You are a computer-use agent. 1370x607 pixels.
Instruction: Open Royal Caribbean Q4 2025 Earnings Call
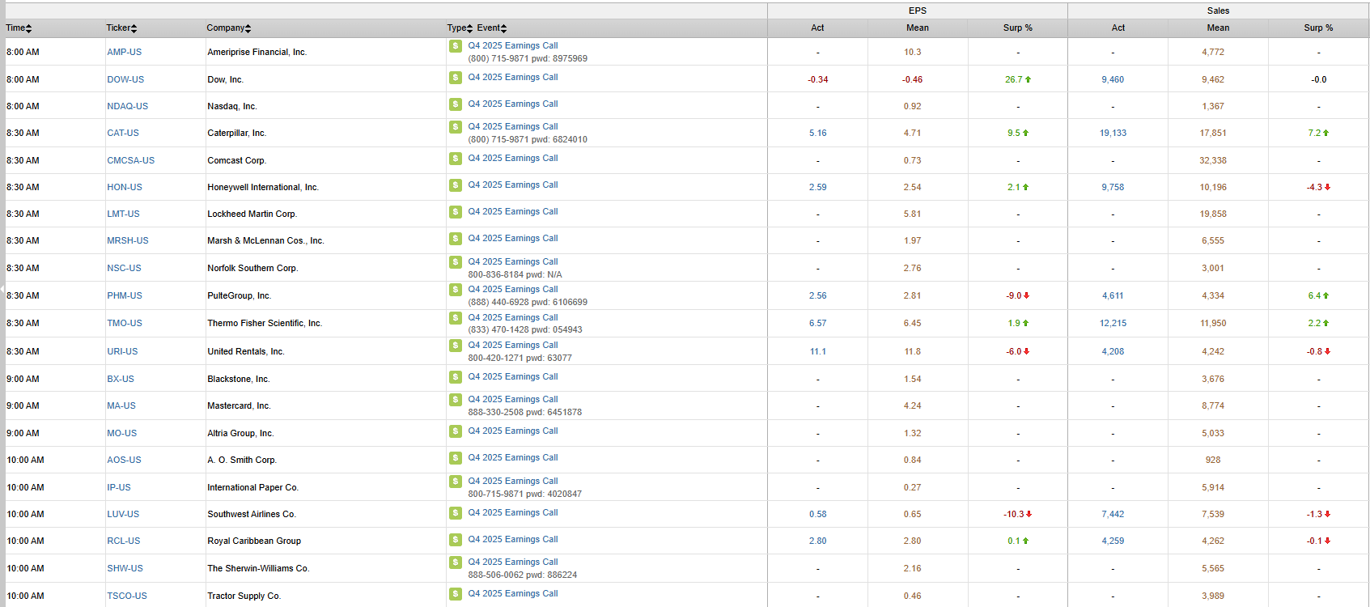[512, 540]
